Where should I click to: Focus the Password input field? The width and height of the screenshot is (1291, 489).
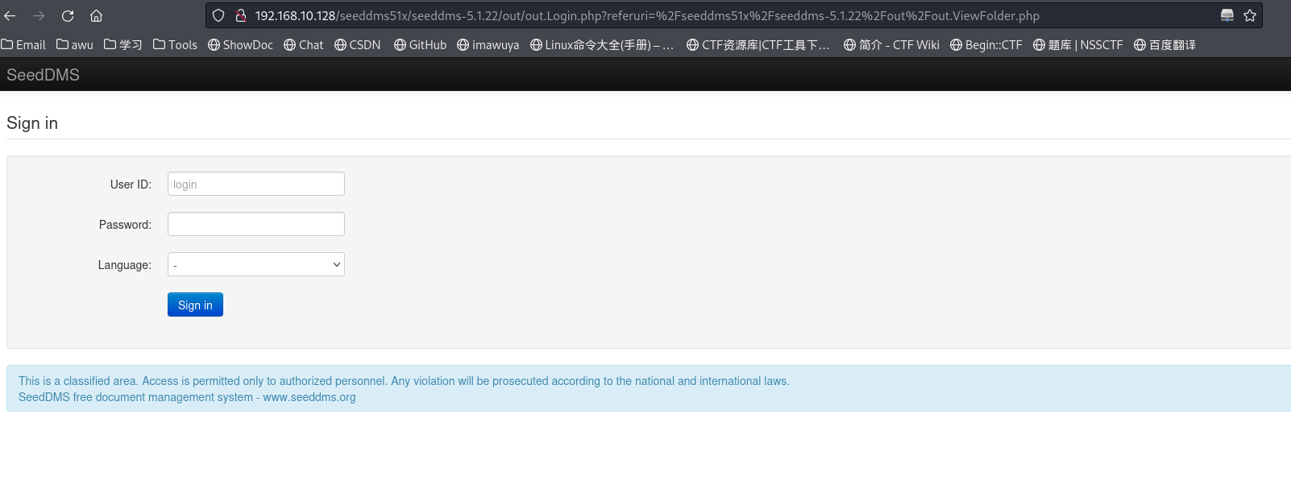[256, 224]
